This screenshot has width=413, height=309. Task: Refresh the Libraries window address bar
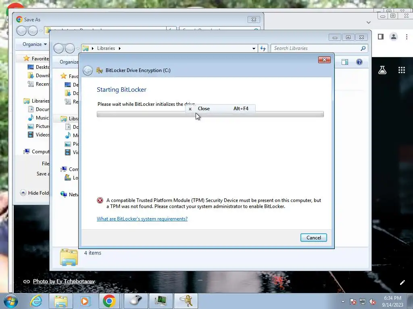tap(263, 48)
